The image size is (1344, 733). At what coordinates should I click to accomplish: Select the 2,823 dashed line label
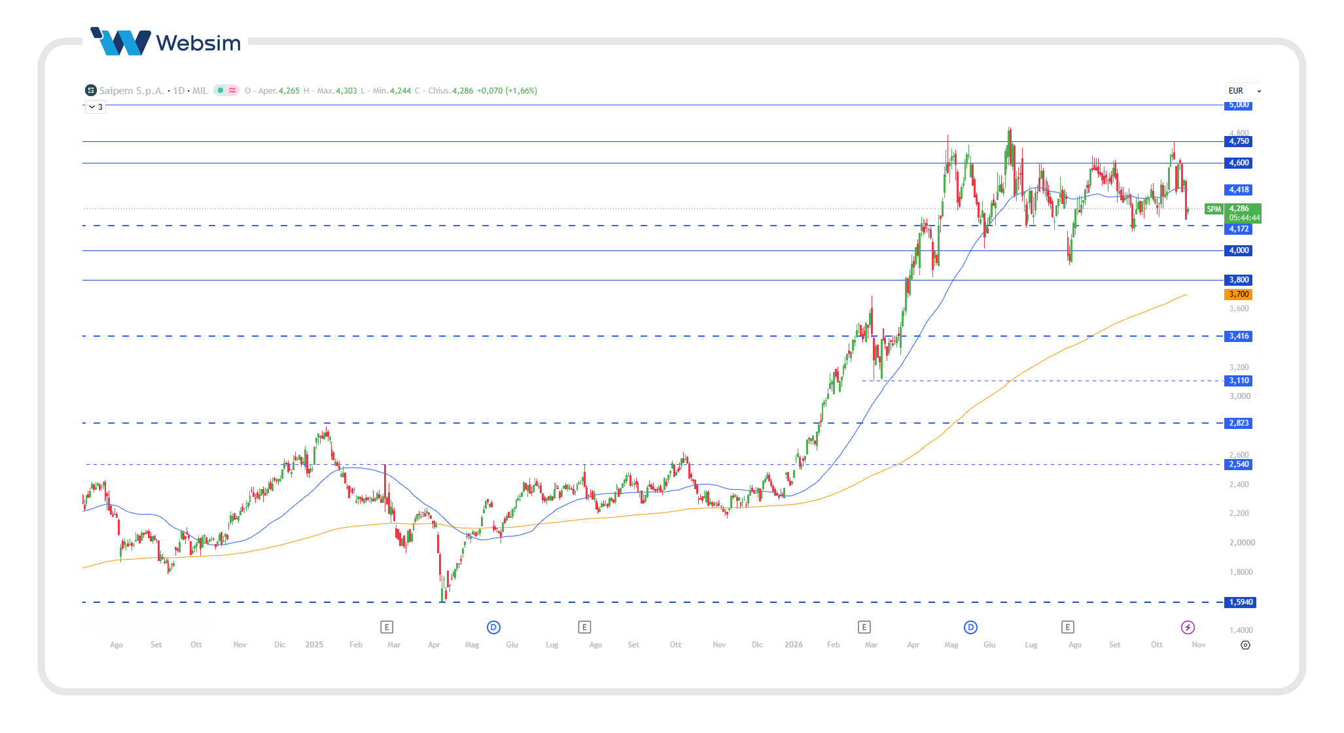pos(1238,423)
